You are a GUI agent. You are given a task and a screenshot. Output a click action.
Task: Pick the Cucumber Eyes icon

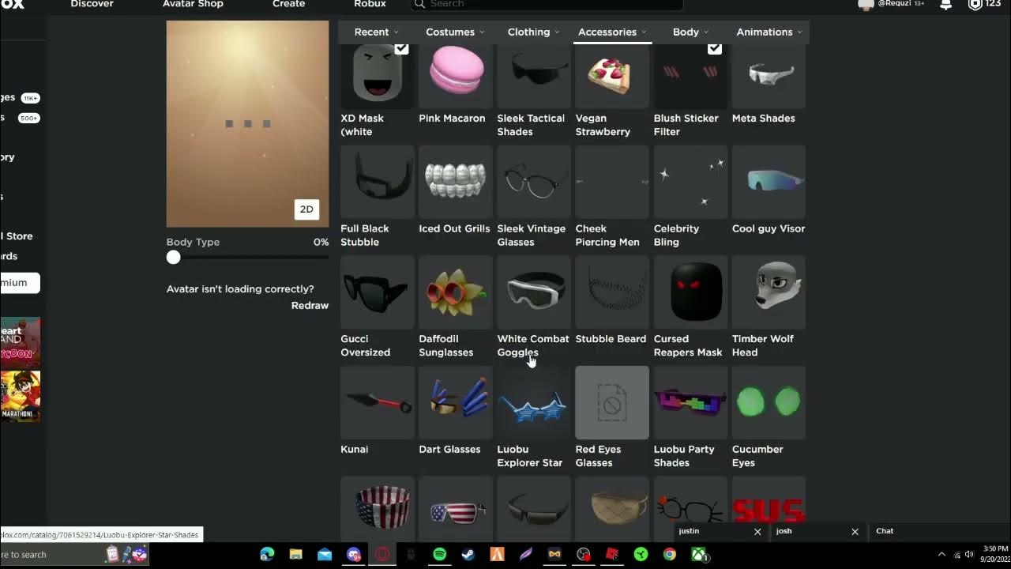(x=769, y=402)
